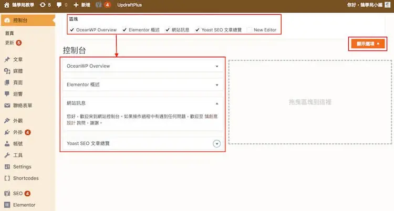Click the Elementor sidebar icon

[x=7, y=205]
